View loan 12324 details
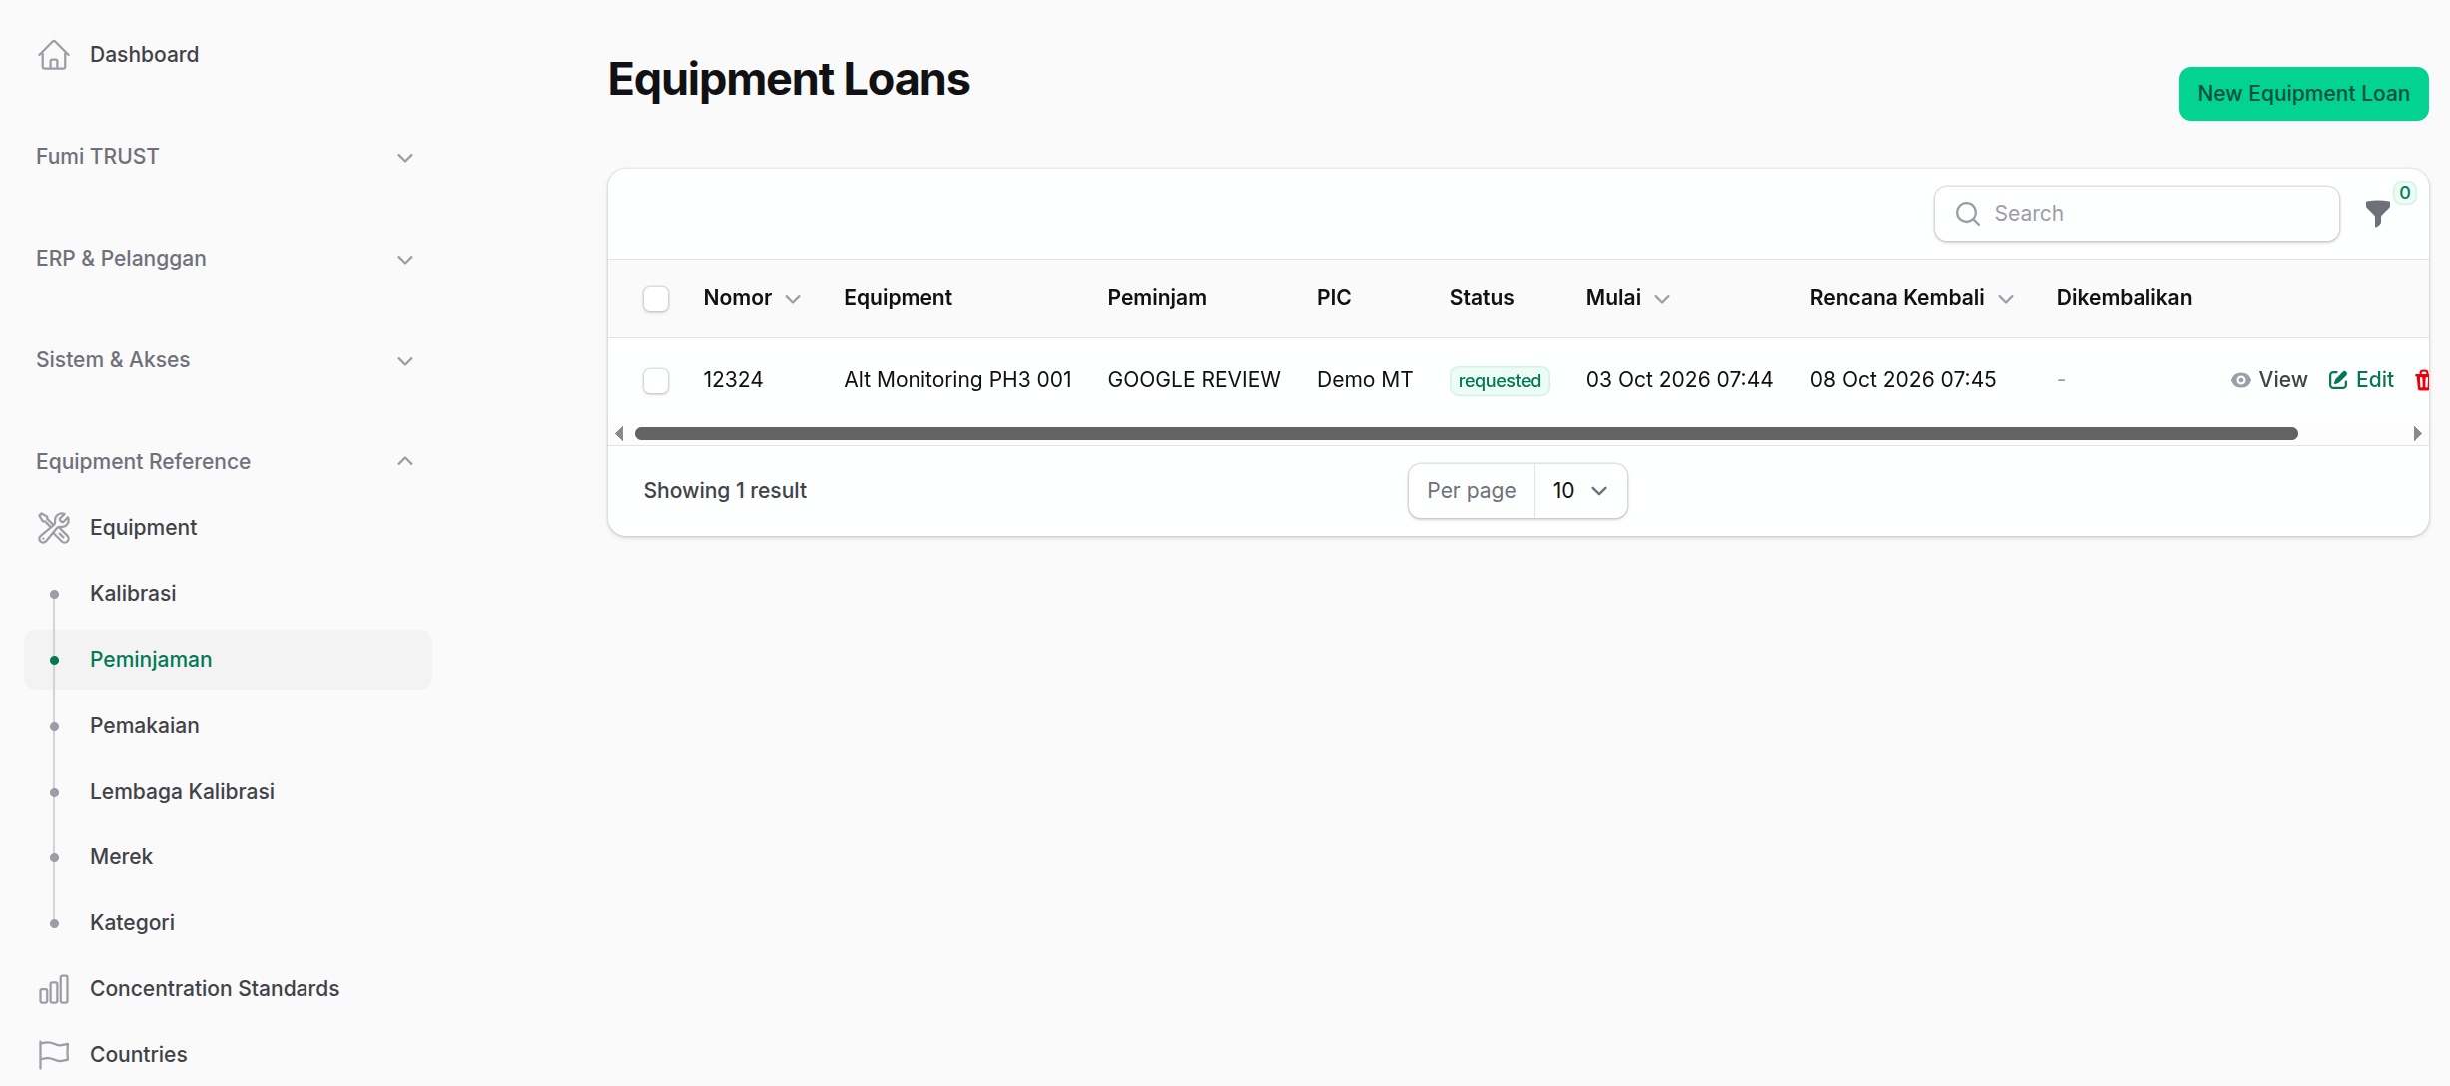2450x1086 pixels. coord(2269,380)
